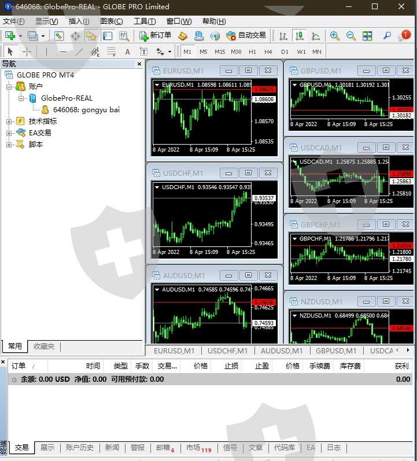Open the profiles icon in toolbar
417x461 pixels.
(x=32, y=36)
